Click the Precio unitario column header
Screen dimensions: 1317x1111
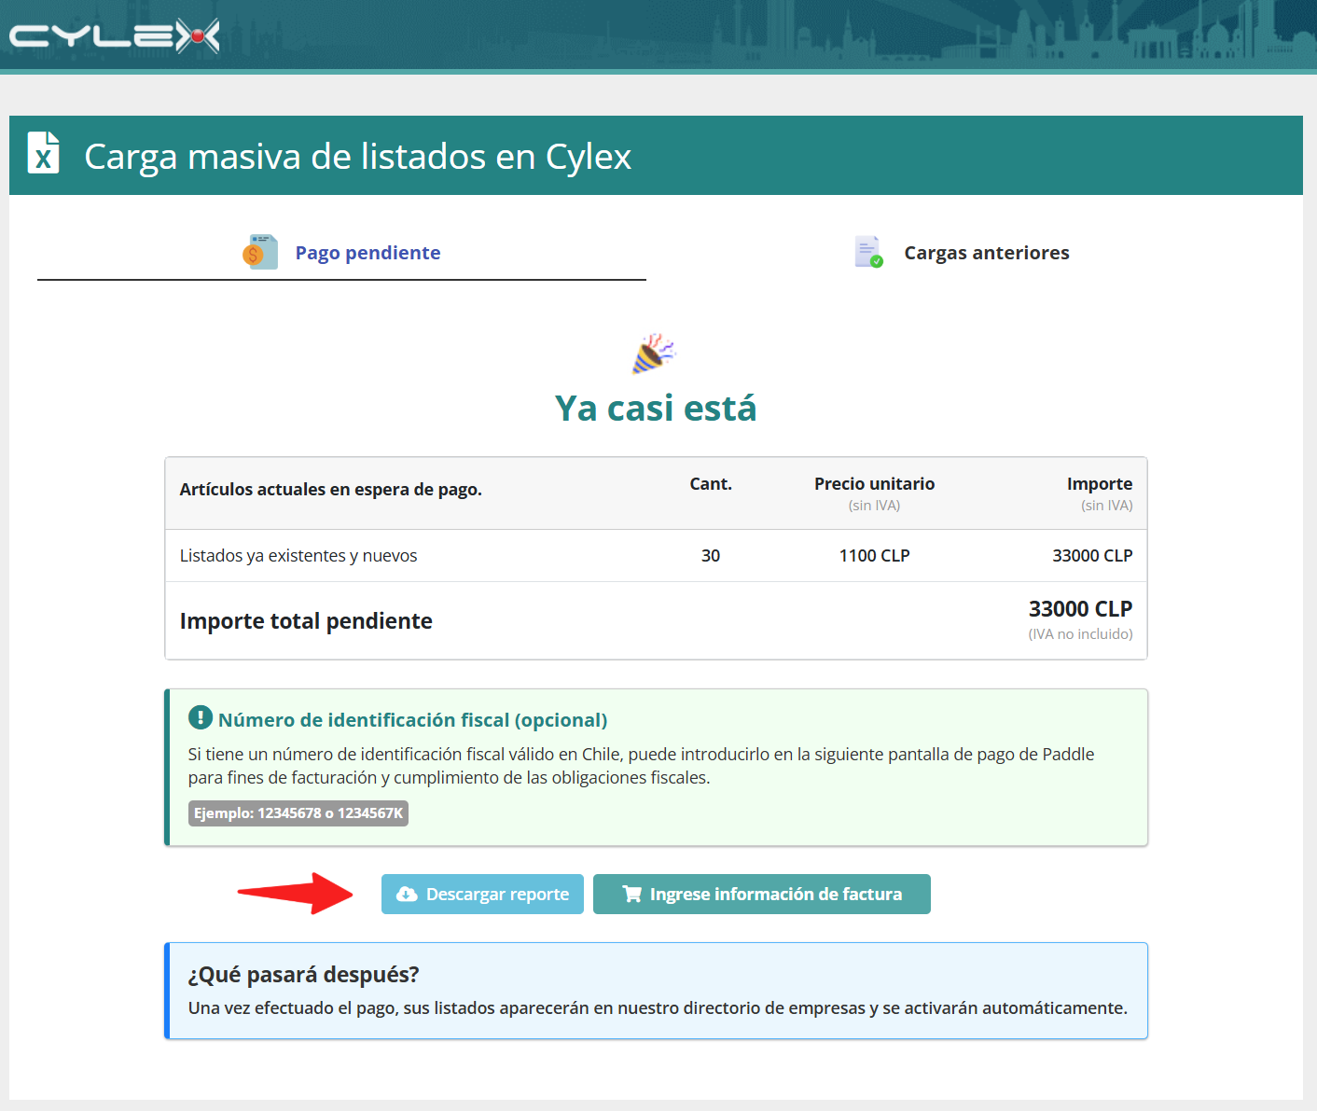pyautogui.click(x=874, y=484)
